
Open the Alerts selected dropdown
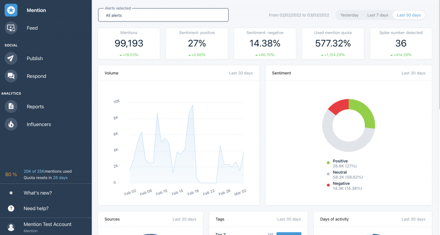(x=163, y=15)
